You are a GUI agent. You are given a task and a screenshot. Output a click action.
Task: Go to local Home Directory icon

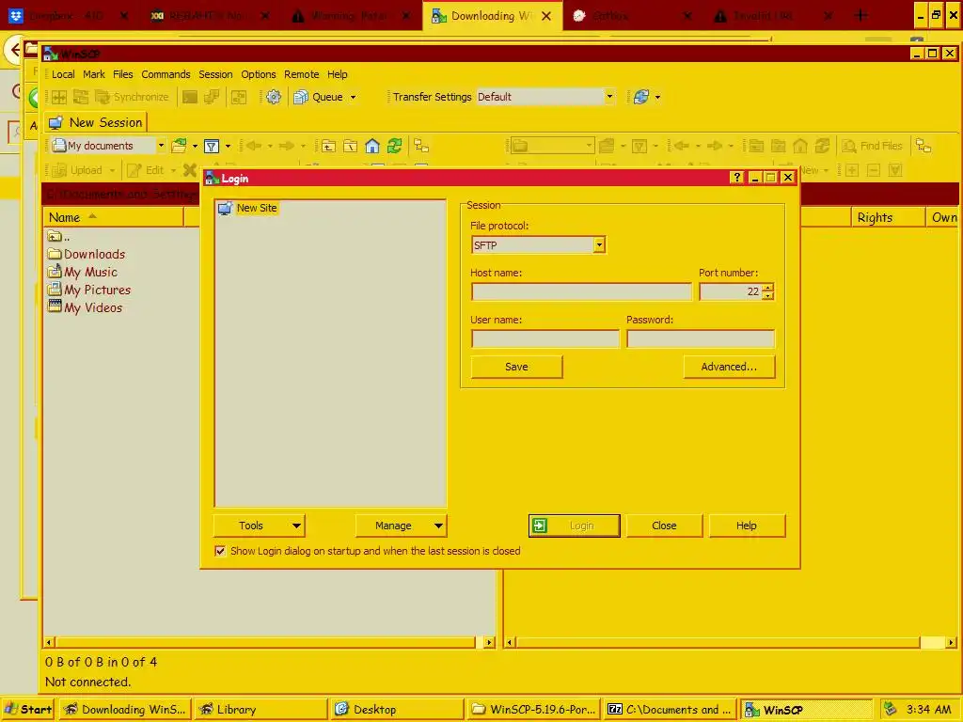click(x=372, y=146)
